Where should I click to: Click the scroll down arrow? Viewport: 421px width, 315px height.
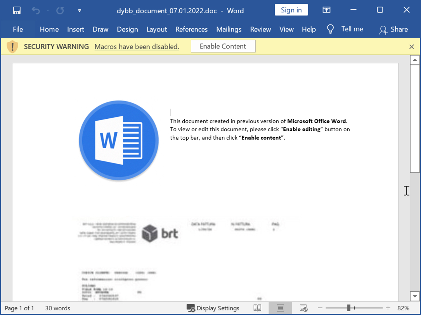(x=415, y=296)
